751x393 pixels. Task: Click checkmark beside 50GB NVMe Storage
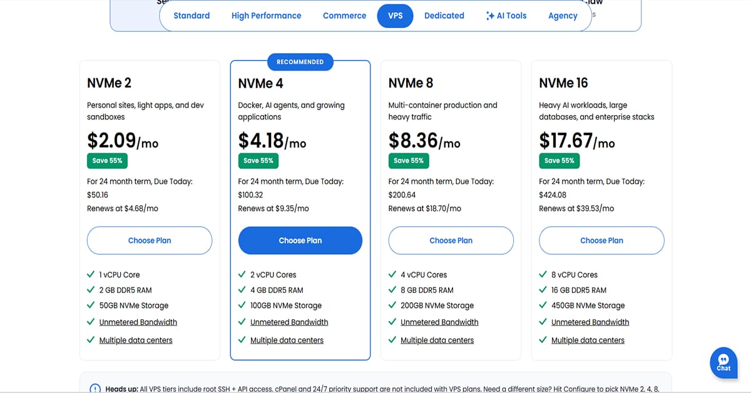[x=91, y=305]
